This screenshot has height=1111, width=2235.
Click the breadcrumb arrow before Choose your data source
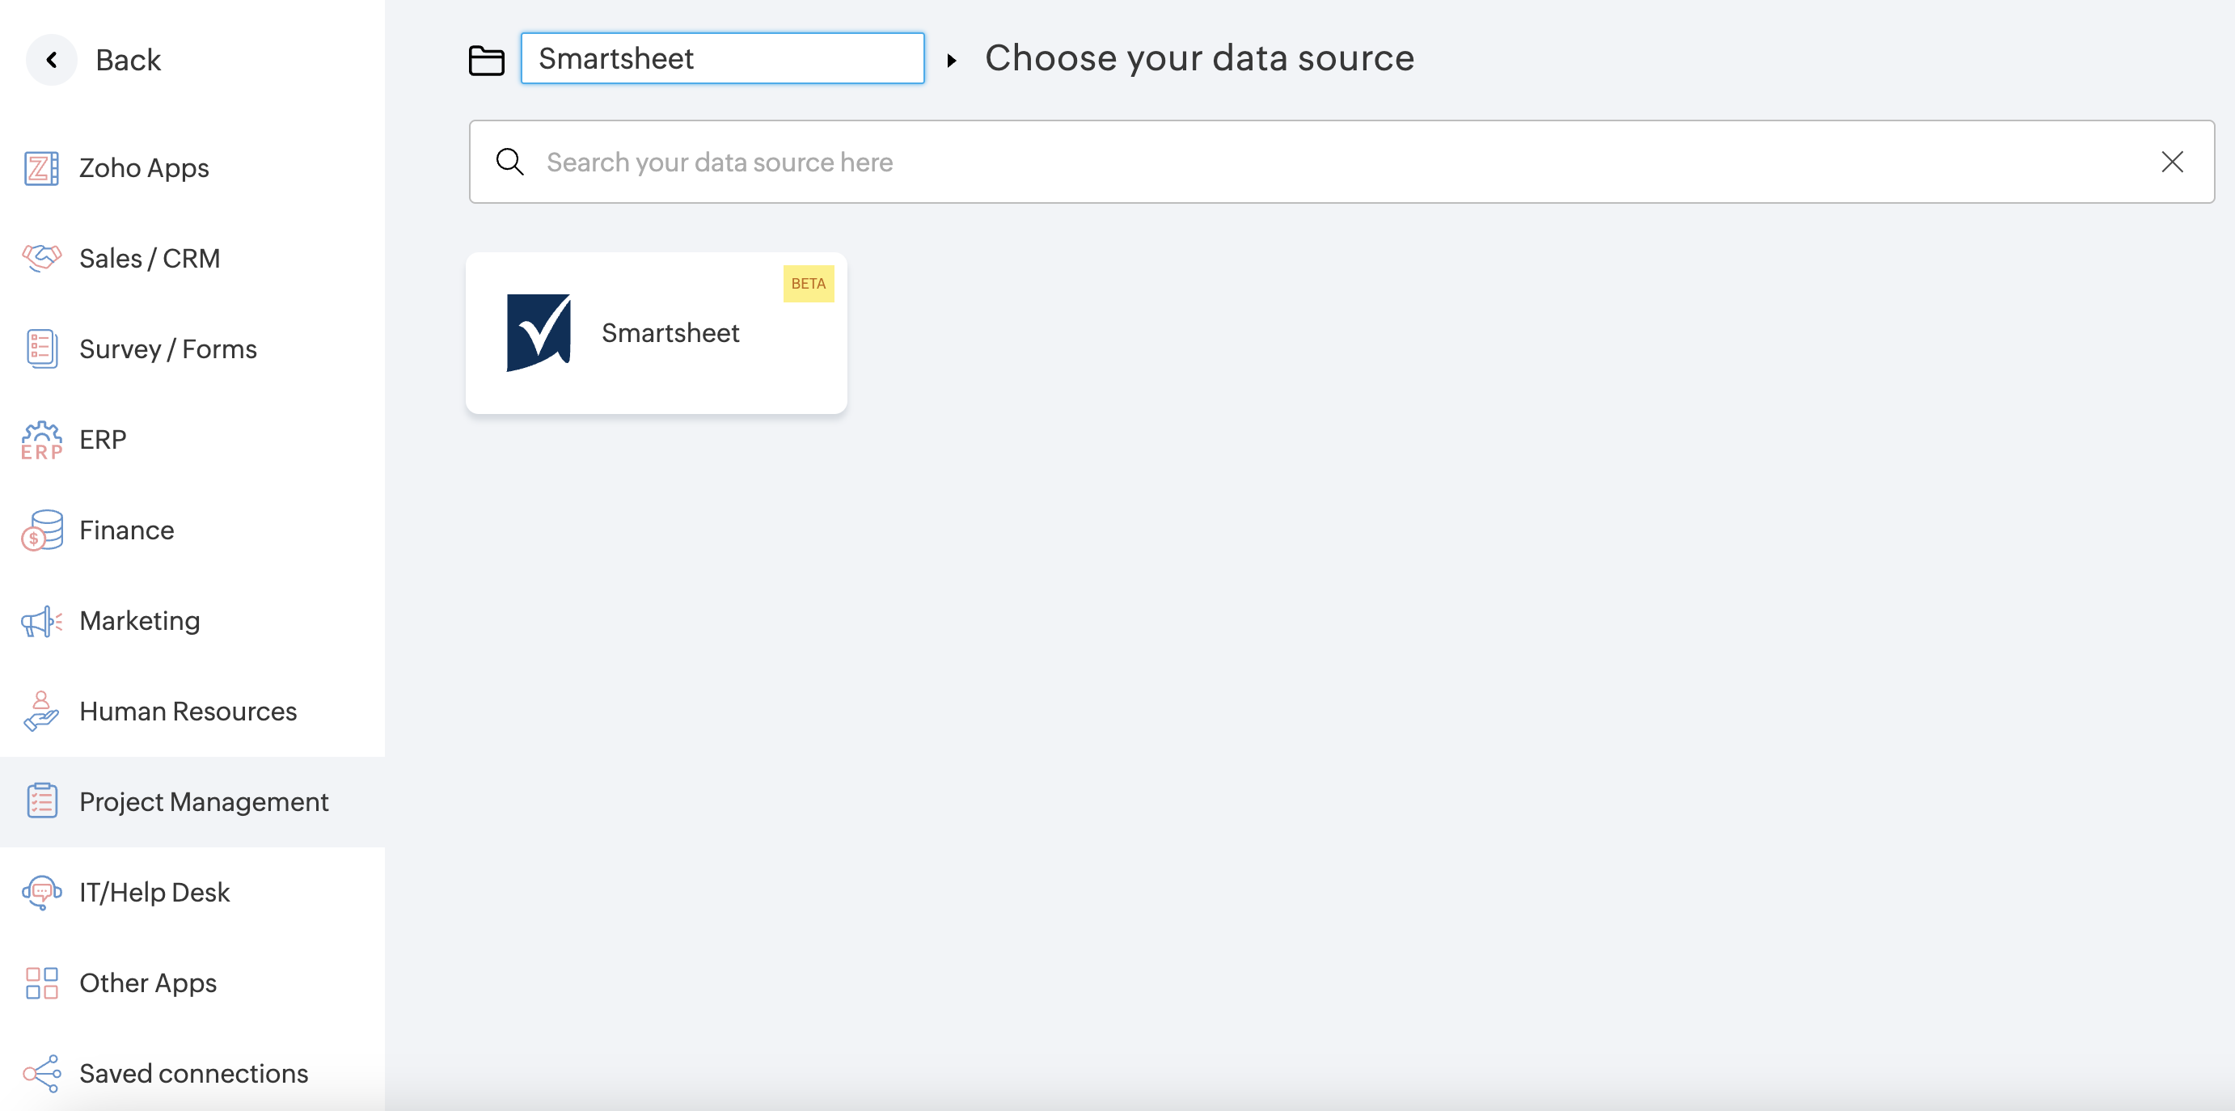coord(952,60)
